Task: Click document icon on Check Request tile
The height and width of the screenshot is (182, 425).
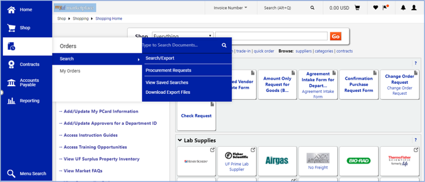Action: 212,104
